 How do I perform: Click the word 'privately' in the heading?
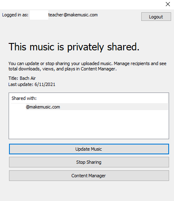pos(86,47)
